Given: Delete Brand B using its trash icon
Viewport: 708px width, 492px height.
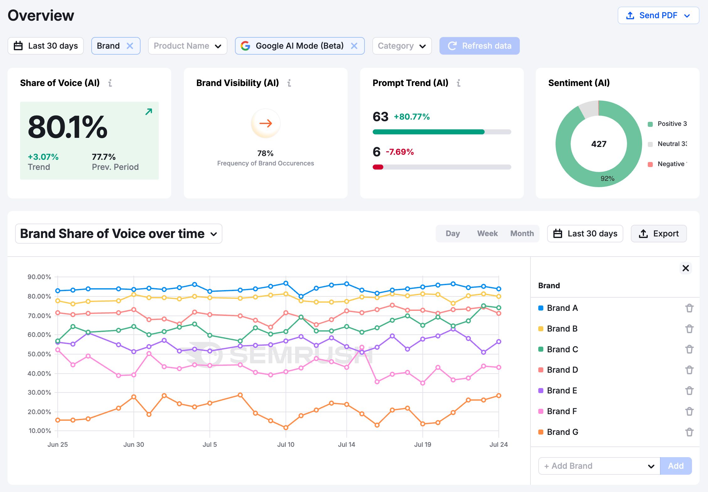Looking at the screenshot, I should (689, 329).
